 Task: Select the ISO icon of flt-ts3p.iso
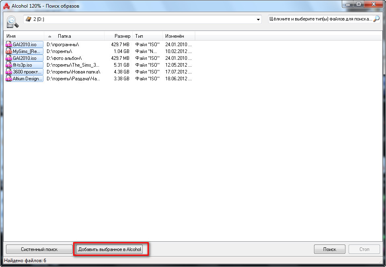click(9, 65)
